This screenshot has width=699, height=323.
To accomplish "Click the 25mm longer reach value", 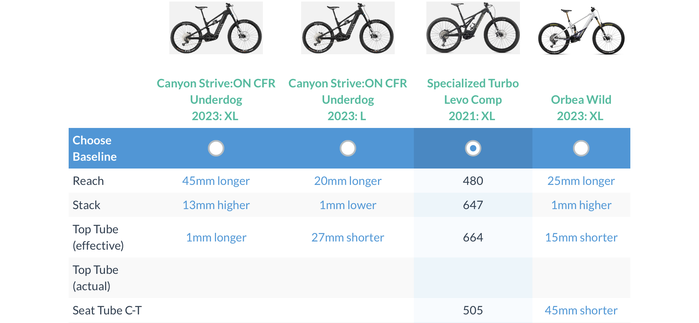I will tap(581, 181).
